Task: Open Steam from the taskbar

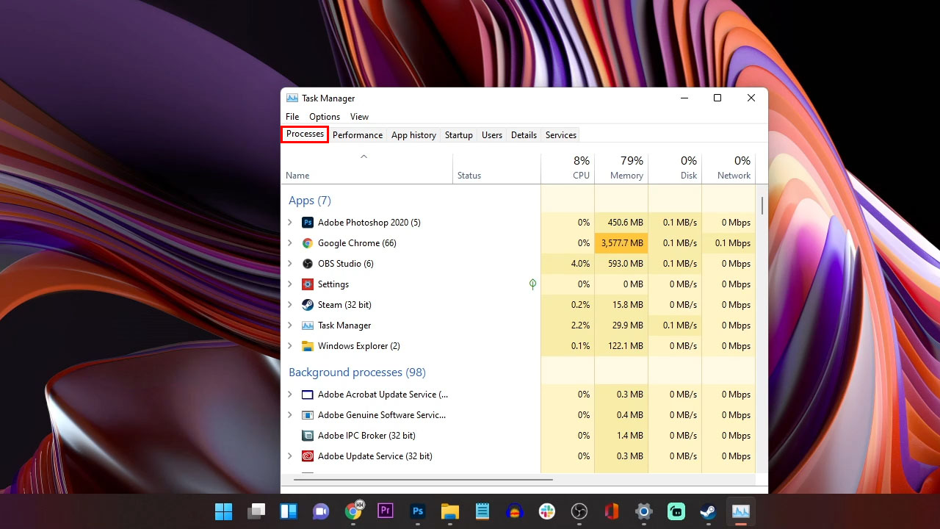Action: coord(707,511)
